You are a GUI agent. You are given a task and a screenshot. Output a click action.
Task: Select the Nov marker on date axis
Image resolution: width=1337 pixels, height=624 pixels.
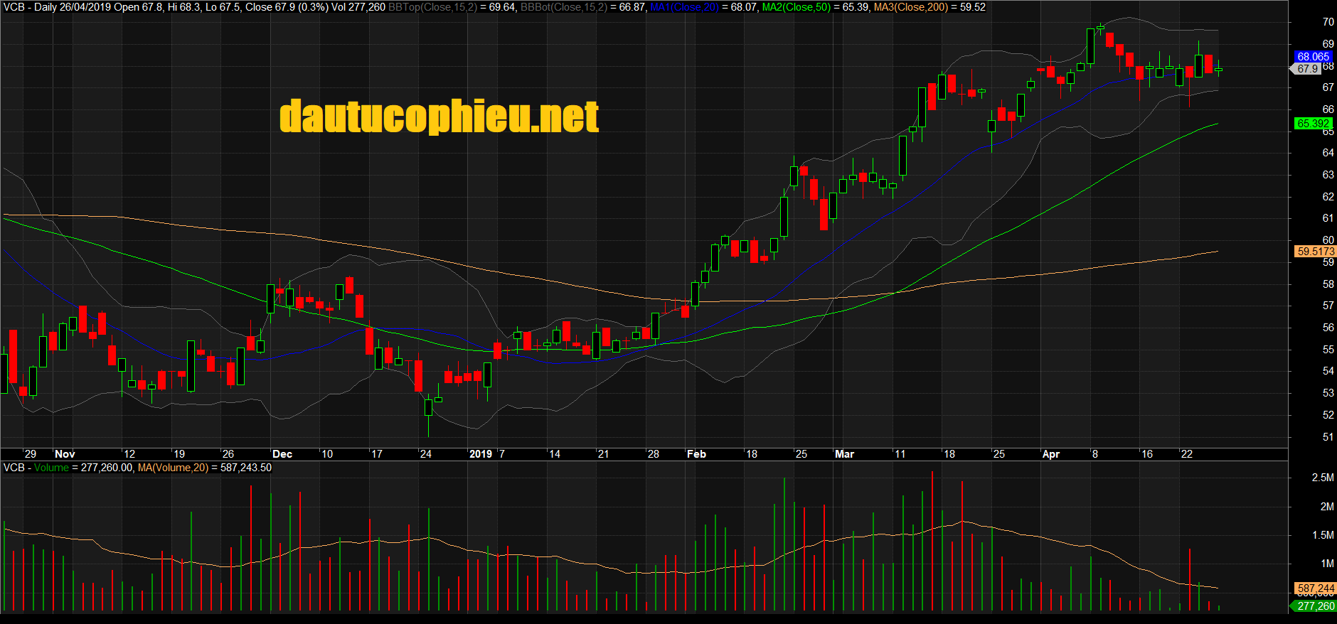65,454
